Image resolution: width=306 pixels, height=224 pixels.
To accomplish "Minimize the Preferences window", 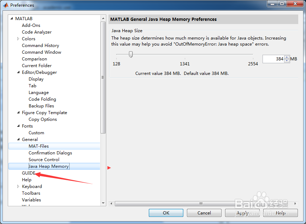I will 273,4.
